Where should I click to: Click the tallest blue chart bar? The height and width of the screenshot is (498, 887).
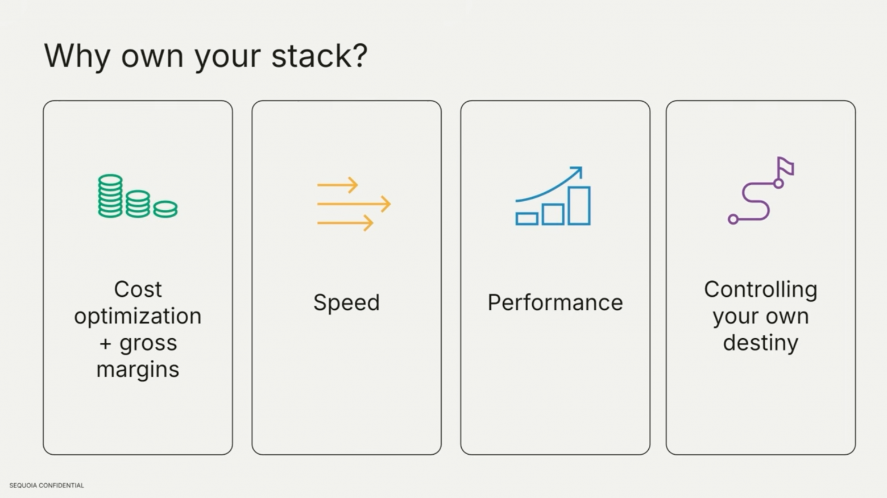(x=579, y=205)
